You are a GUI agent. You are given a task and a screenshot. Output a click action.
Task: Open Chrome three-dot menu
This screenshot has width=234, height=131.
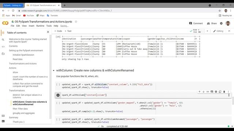[x=231, y=11]
